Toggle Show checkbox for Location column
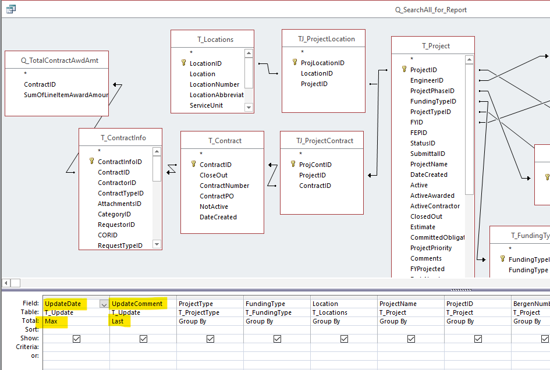Viewport: 550px width, 370px height. click(x=344, y=339)
